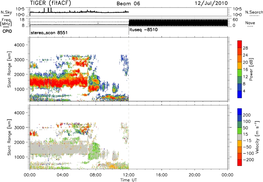Click the 04:00 time tick label

(63, 175)
